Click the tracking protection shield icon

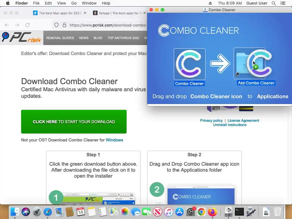[56, 25]
